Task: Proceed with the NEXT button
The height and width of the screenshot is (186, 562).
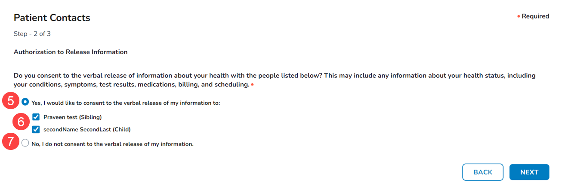Action: (x=529, y=172)
